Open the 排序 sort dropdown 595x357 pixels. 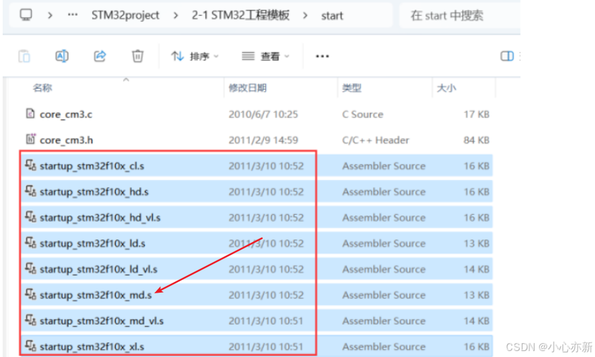[195, 56]
